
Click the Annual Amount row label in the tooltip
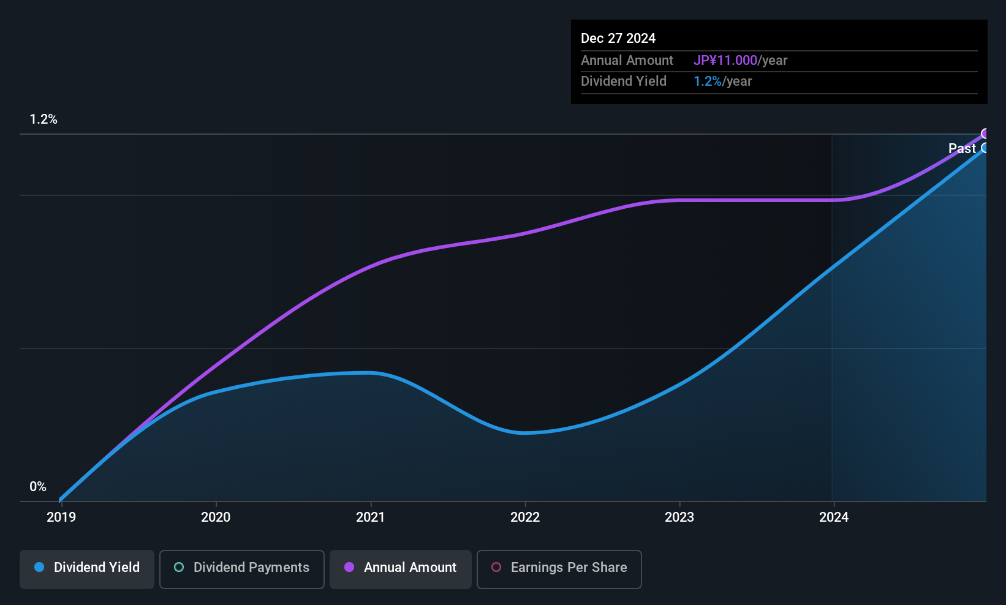pos(627,61)
